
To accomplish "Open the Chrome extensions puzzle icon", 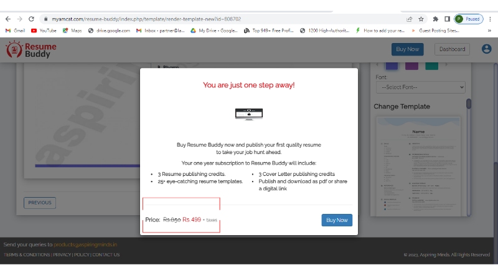I will click(435, 19).
